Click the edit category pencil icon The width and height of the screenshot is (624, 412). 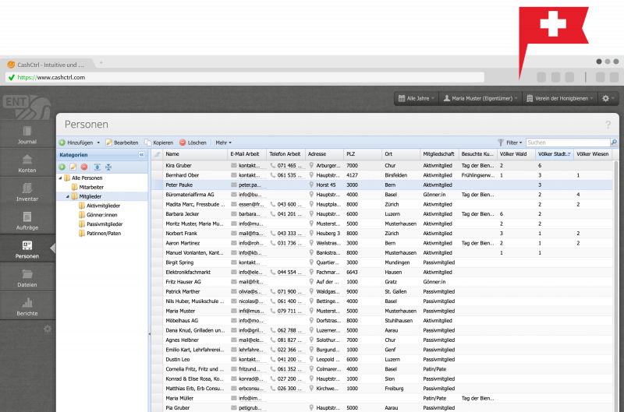tap(73, 167)
